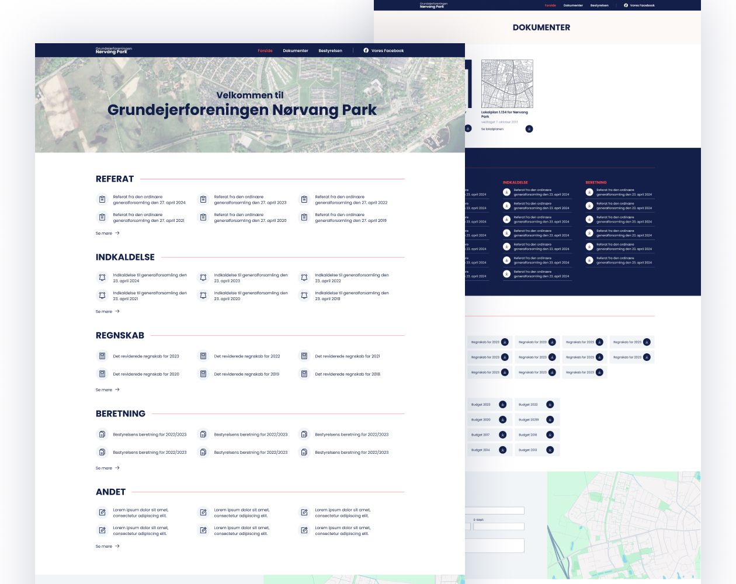736x584 pixels.
Task: Click the document icon for regnskab for 2018
Action: tap(304, 374)
